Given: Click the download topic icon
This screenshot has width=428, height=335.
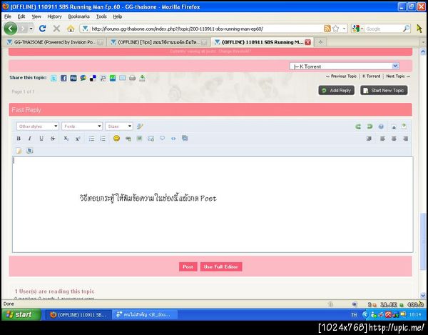Looking at the screenshot, I should tap(142, 78).
